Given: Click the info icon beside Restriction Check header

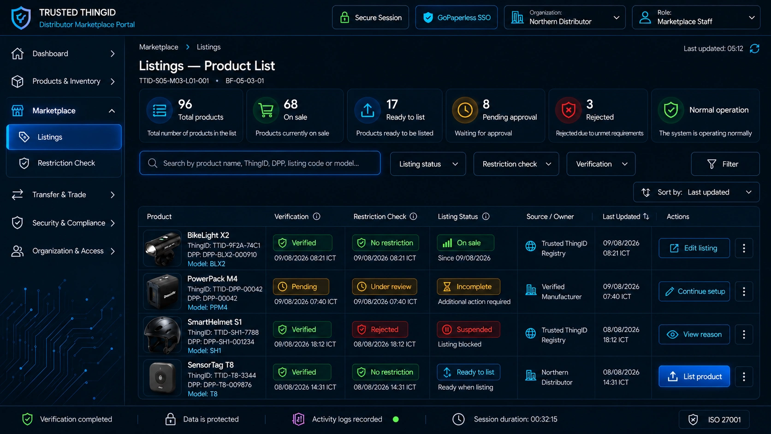Looking at the screenshot, I should click(x=414, y=216).
